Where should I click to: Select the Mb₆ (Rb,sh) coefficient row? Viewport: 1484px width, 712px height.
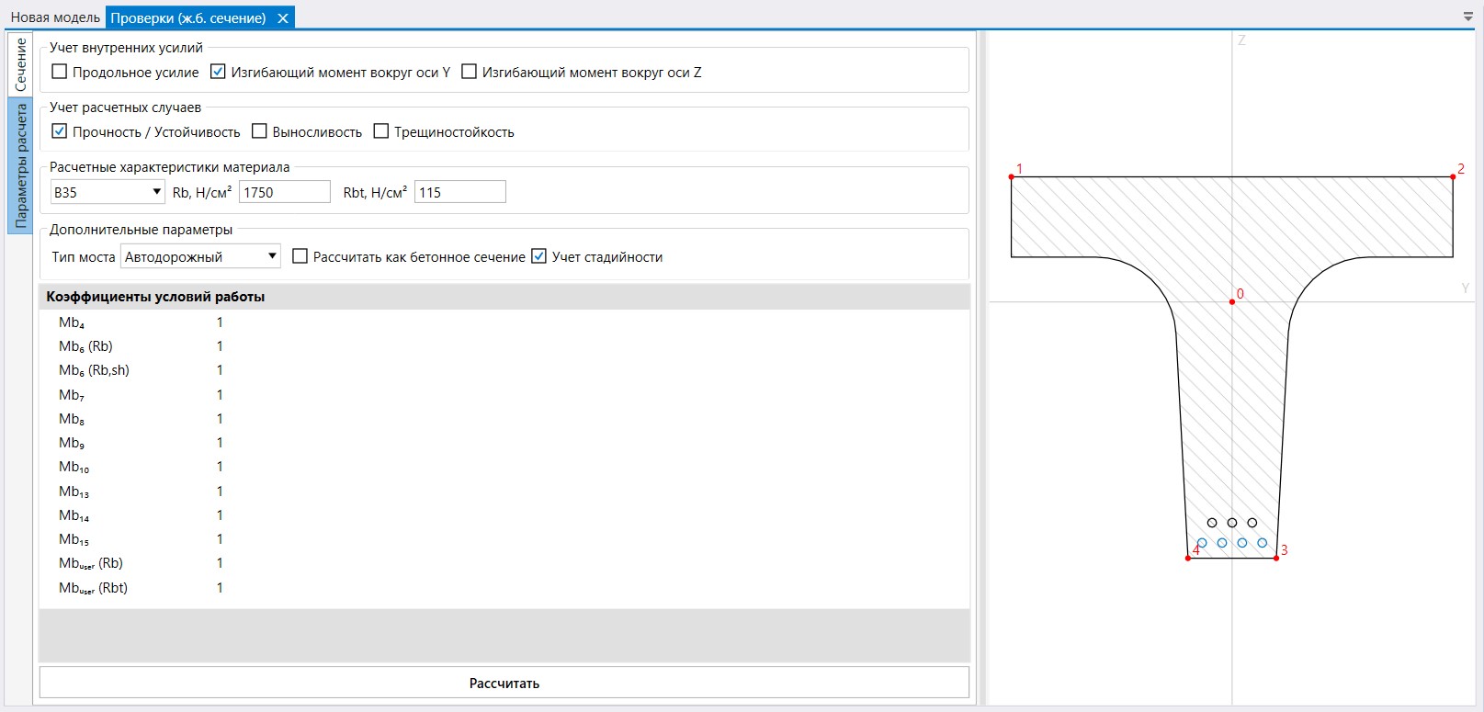click(x=504, y=370)
